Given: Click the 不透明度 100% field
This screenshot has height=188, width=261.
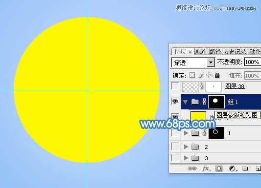Looking at the screenshot, I should pyautogui.click(x=253, y=62).
